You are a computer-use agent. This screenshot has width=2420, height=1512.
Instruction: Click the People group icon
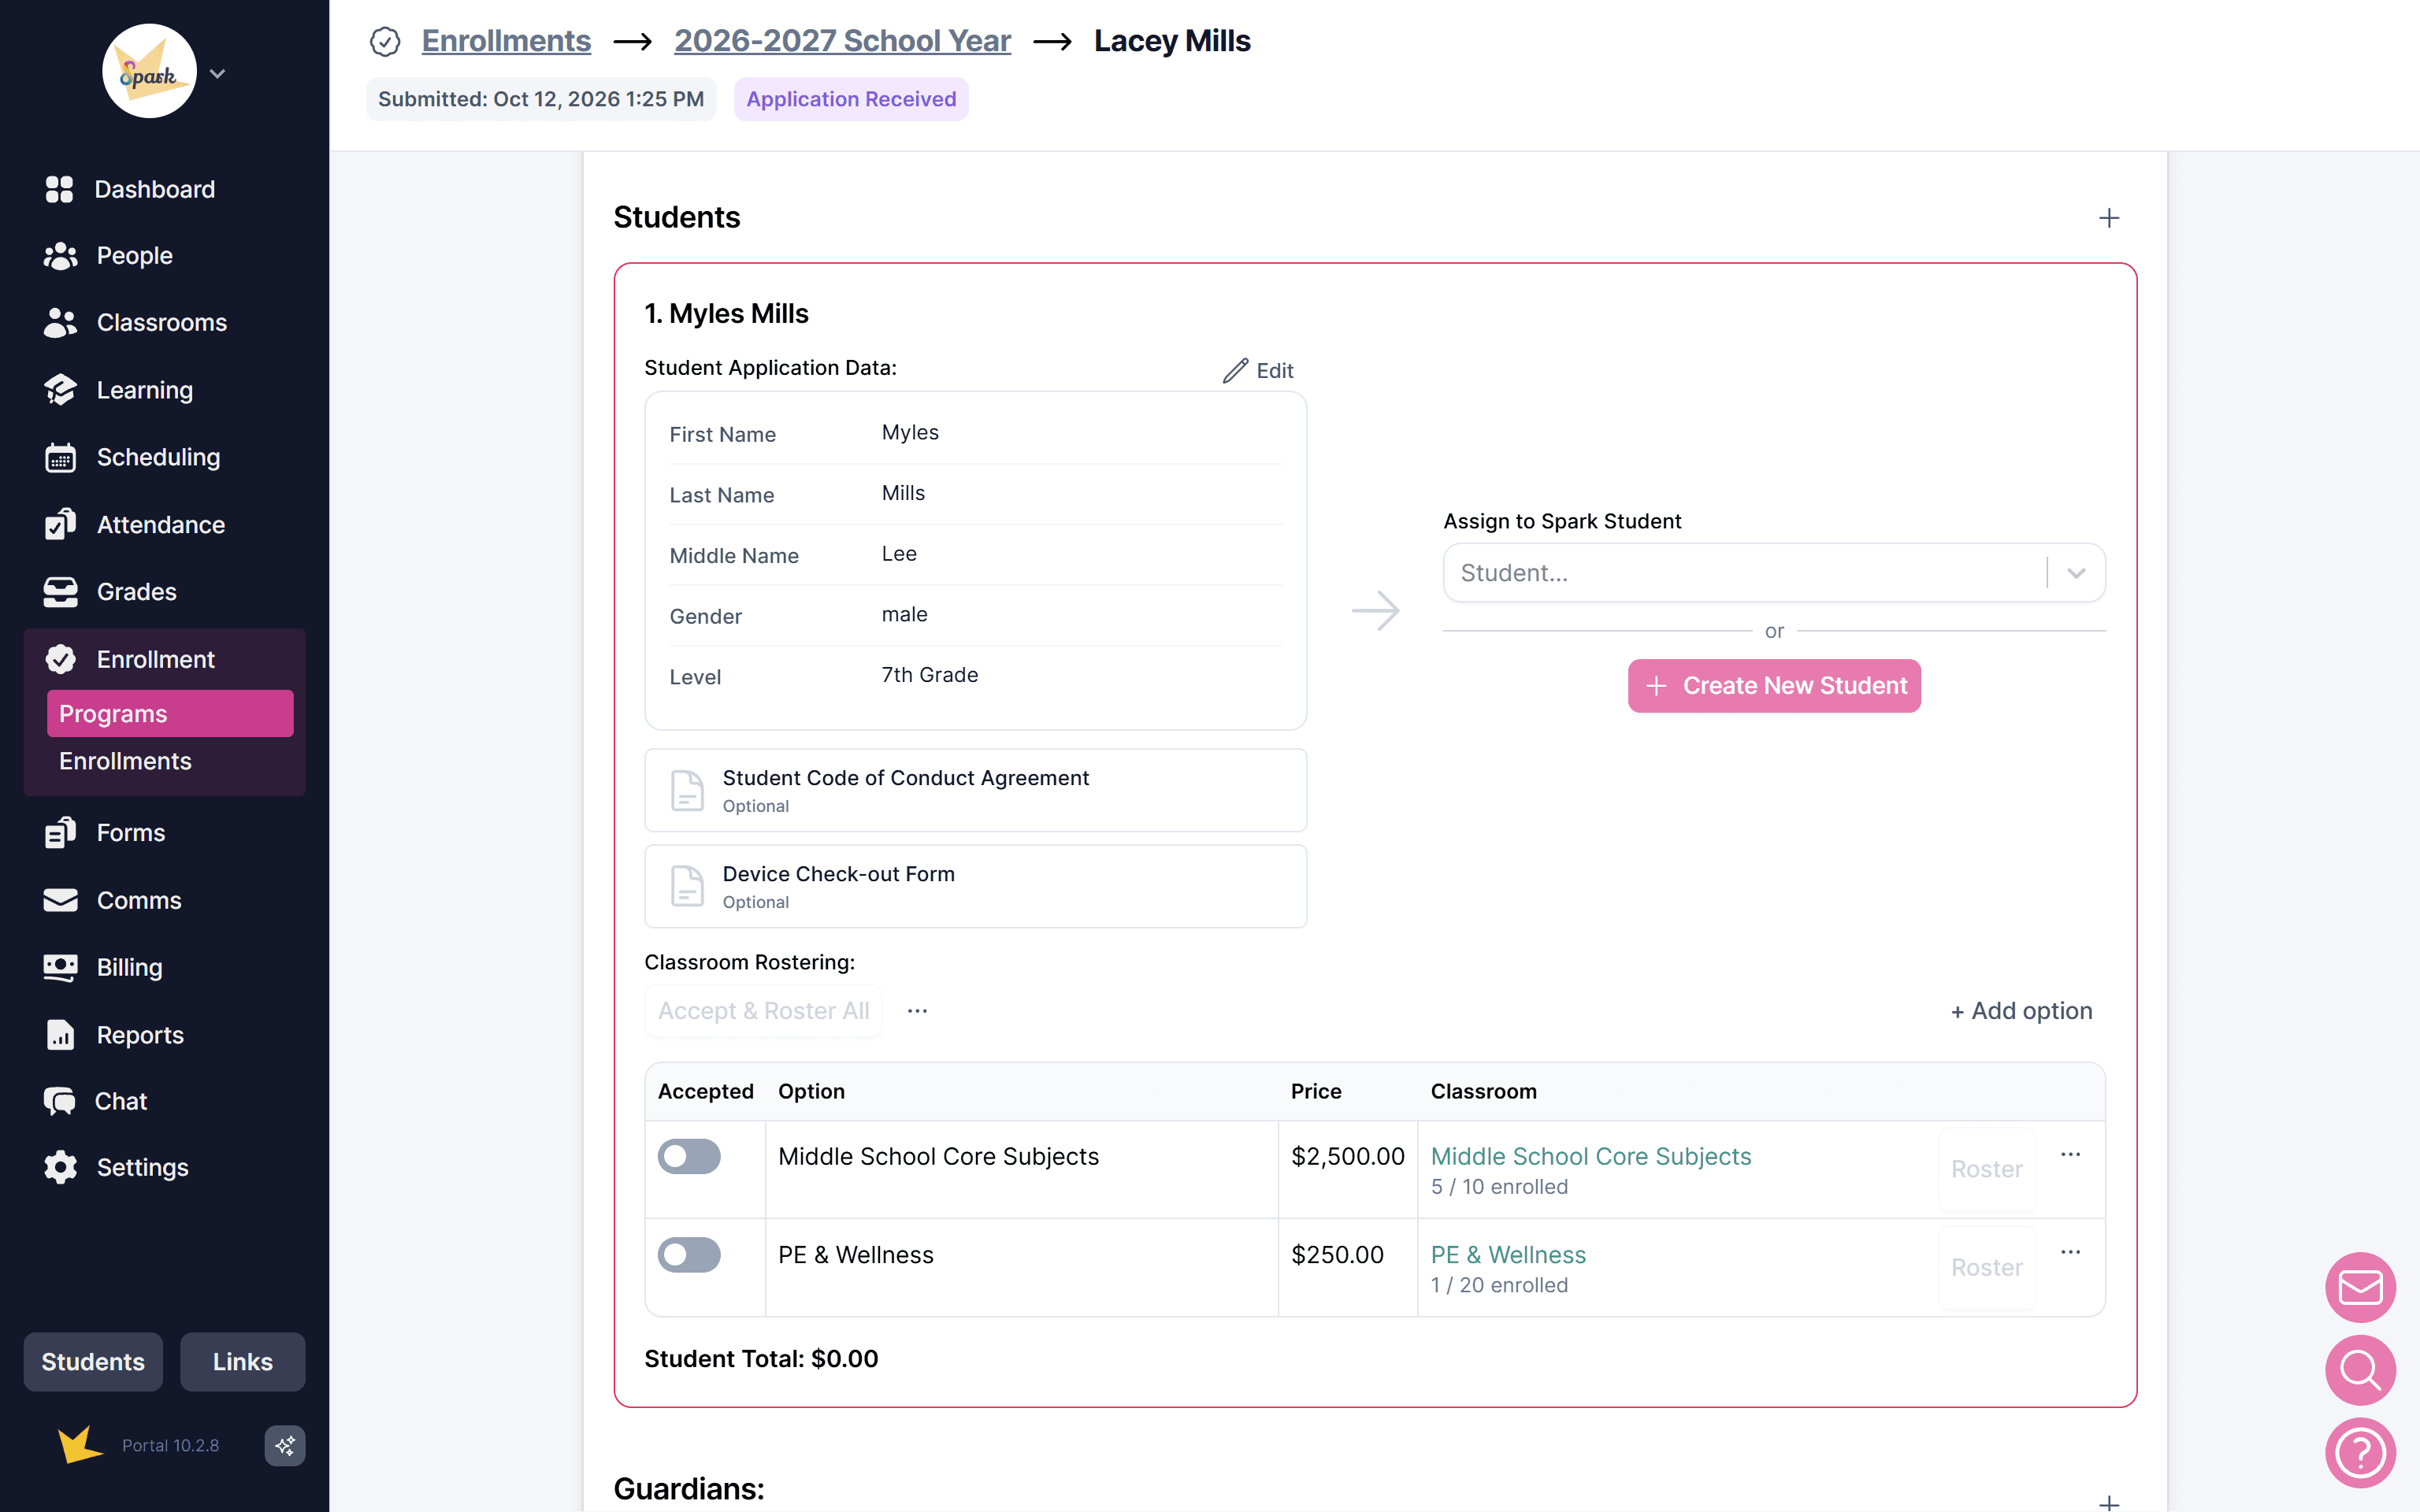pos(60,256)
